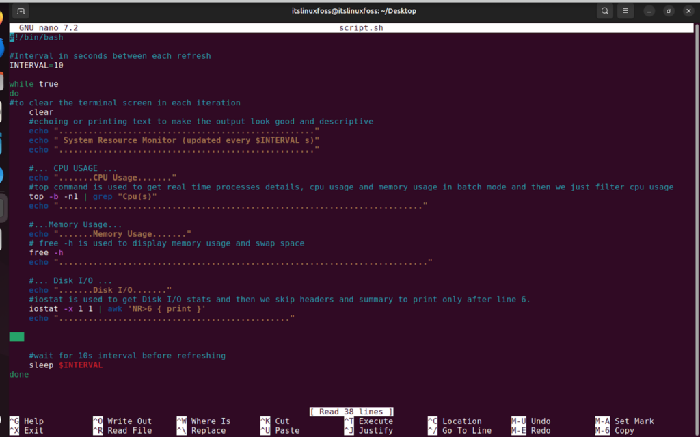Click the ^G Help shortcut
Viewport: 700px width, 437px height.
pos(27,421)
